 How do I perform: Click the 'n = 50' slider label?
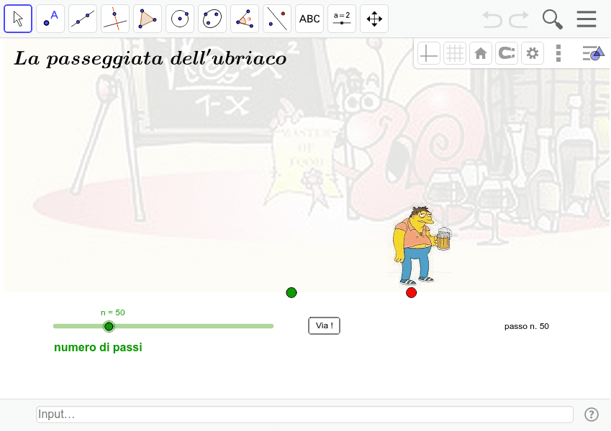point(112,312)
